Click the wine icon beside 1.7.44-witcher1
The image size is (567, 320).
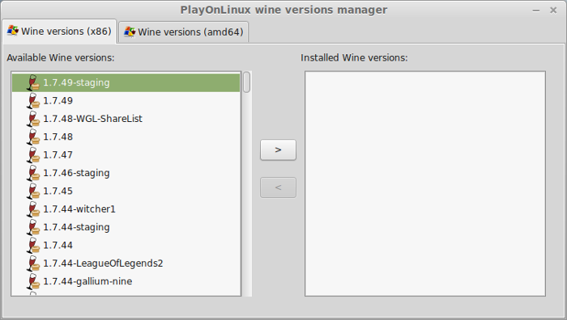point(33,208)
